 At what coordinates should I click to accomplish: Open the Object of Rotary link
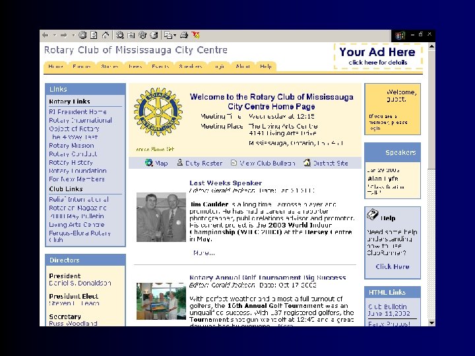click(74, 129)
